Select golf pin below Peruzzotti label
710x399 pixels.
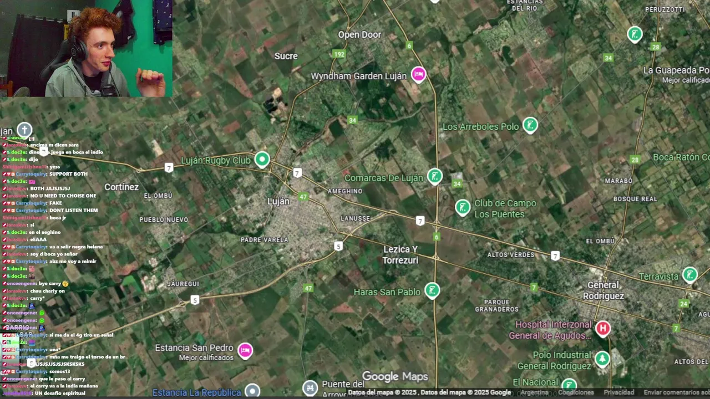(635, 34)
